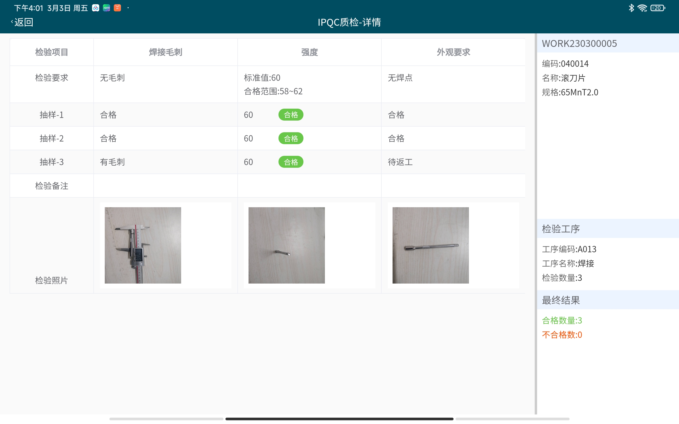The width and height of the screenshot is (679, 424).
Task: Click the red 不合格数:0 text
Action: 562,334
